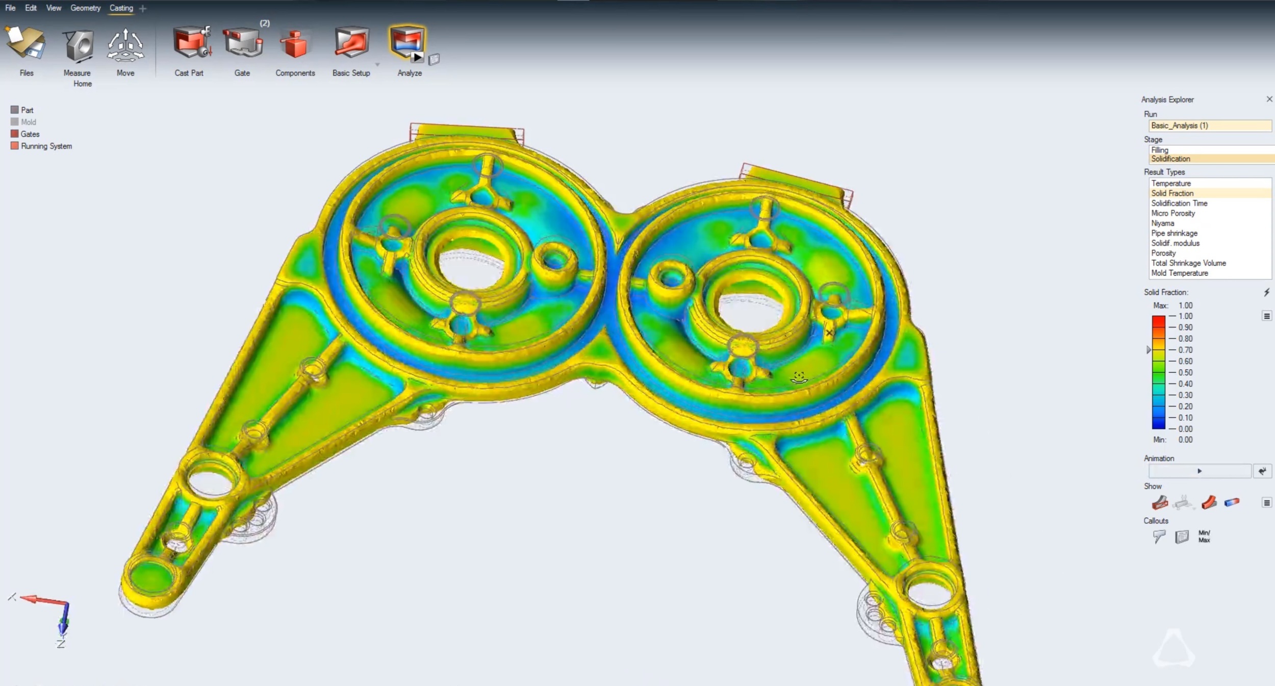
Task: Open the Show options menu icon
Action: pyautogui.click(x=1266, y=503)
